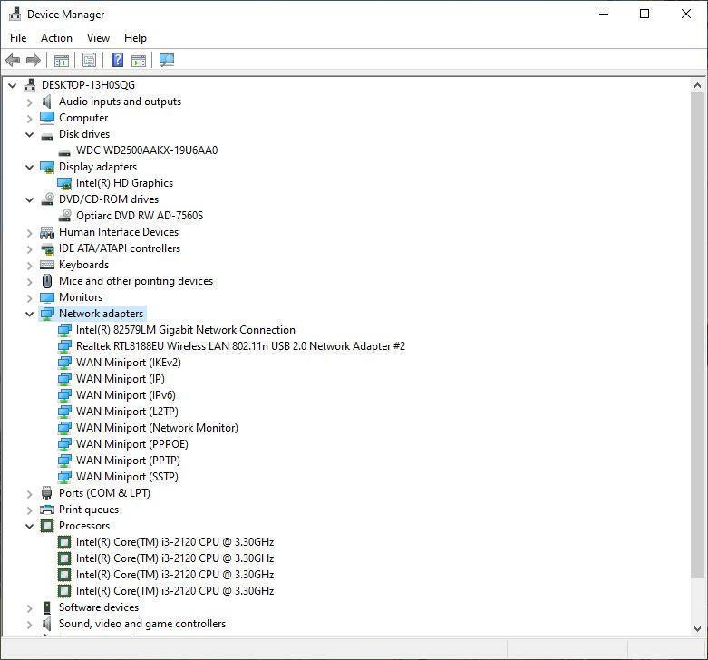
Task: Open the View menu
Action: click(x=98, y=38)
